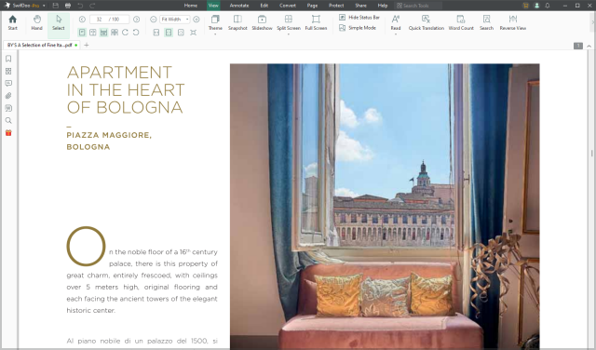596x350 pixels.
Task: Save the document with the floppy icon
Action: pyautogui.click(x=56, y=6)
